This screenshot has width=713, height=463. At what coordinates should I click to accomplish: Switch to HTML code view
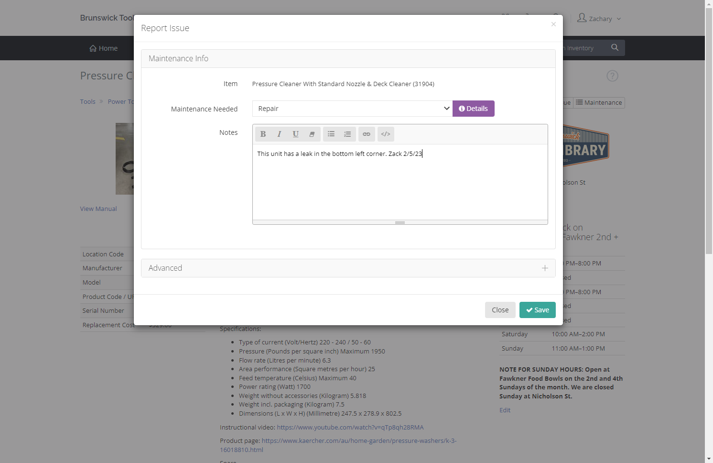(386, 134)
